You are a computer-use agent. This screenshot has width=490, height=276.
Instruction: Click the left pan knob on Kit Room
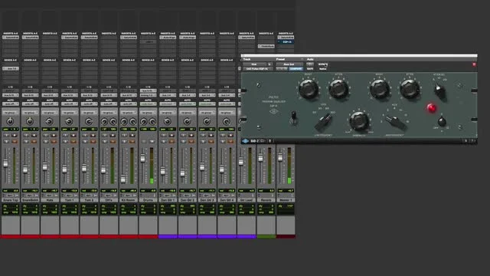[124, 121]
